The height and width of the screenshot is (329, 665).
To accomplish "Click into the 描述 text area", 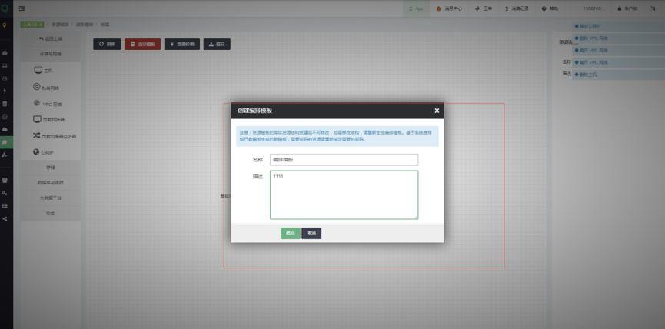I will (x=344, y=194).
